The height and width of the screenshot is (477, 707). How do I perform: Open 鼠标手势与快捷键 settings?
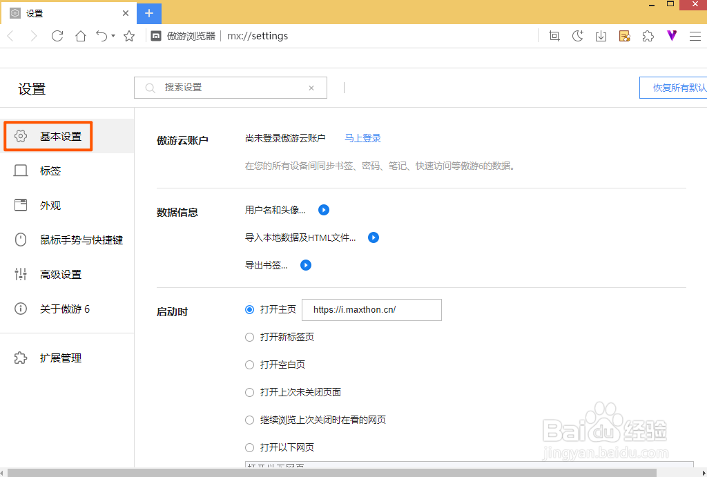click(x=67, y=240)
